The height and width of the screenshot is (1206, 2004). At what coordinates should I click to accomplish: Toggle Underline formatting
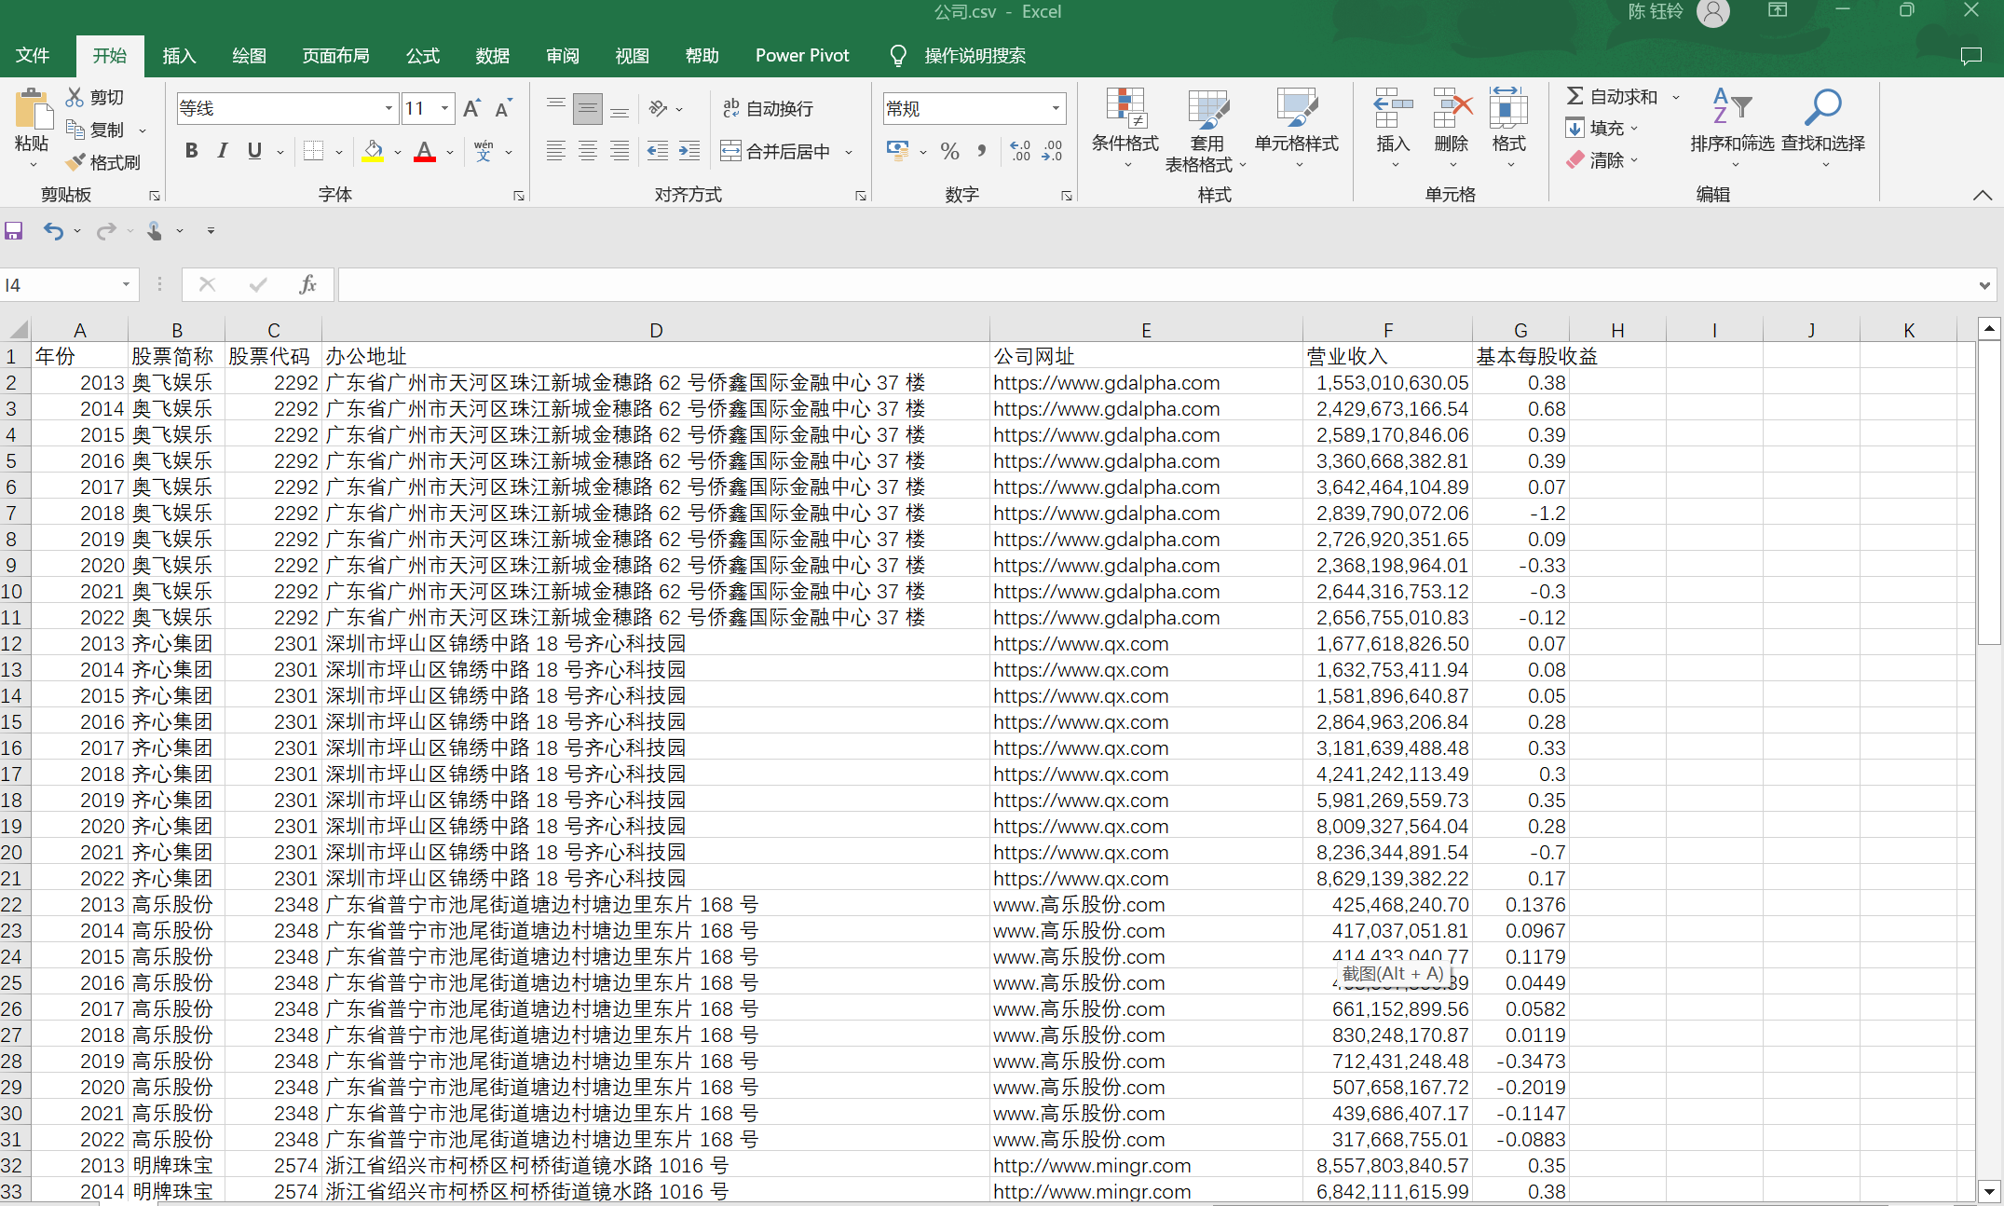254,151
